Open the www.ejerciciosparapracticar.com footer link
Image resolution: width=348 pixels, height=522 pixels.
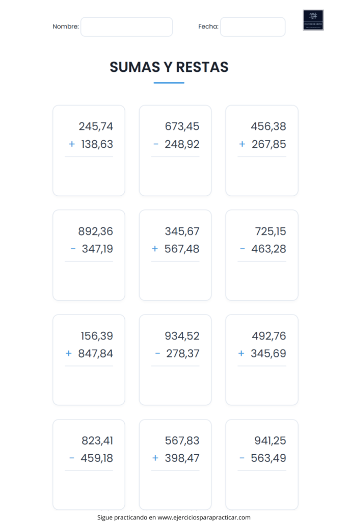point(204,517)
